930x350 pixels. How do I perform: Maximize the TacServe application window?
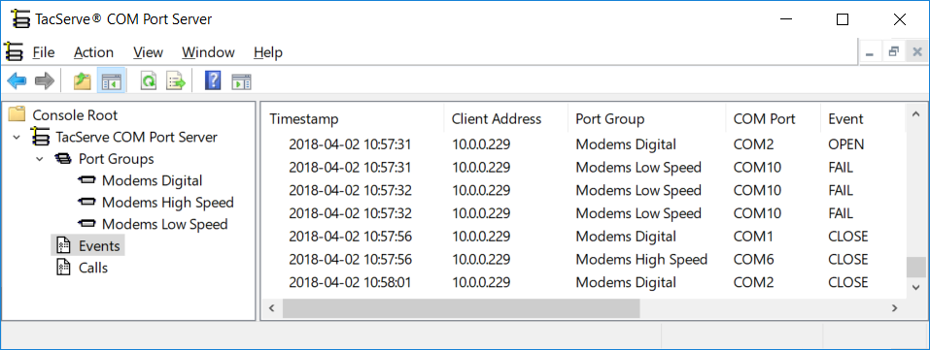(x=843, y=19)
